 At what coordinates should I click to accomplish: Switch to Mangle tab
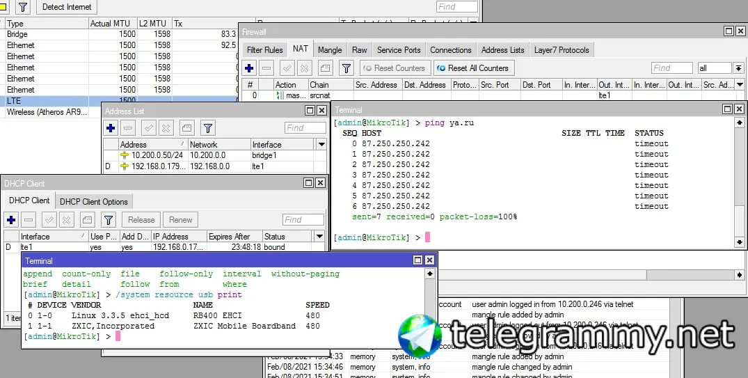330,50
